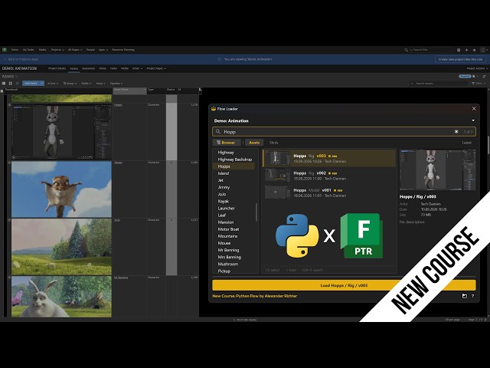Open the flying squirrel asset thumbnail
This screenshot has height=368, width=490.
tap(61, 189)
